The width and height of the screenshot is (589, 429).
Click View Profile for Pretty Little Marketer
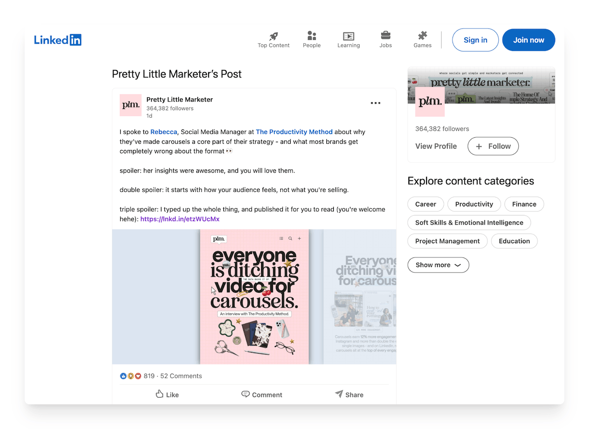coord(436,146)
